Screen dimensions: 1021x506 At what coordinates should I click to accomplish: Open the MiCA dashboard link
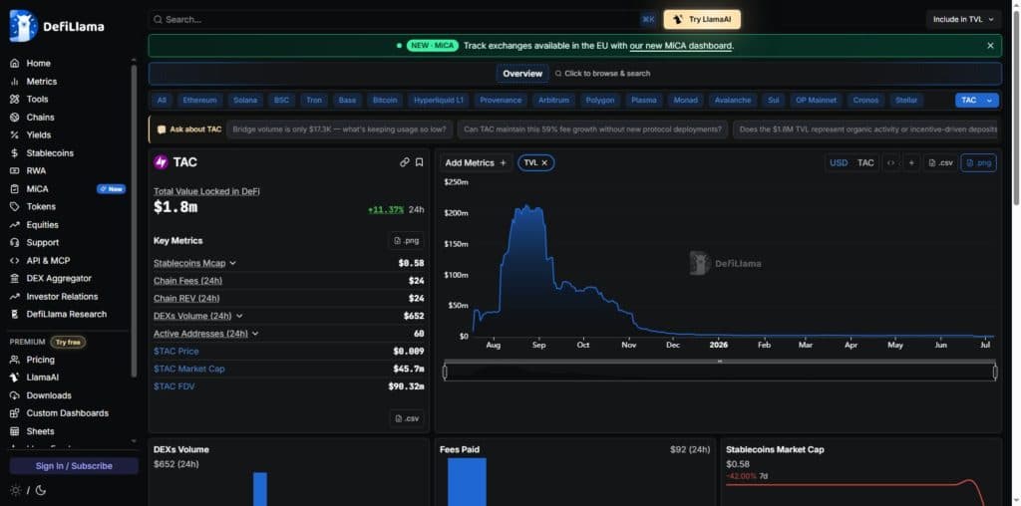click(x=681, y=46)
